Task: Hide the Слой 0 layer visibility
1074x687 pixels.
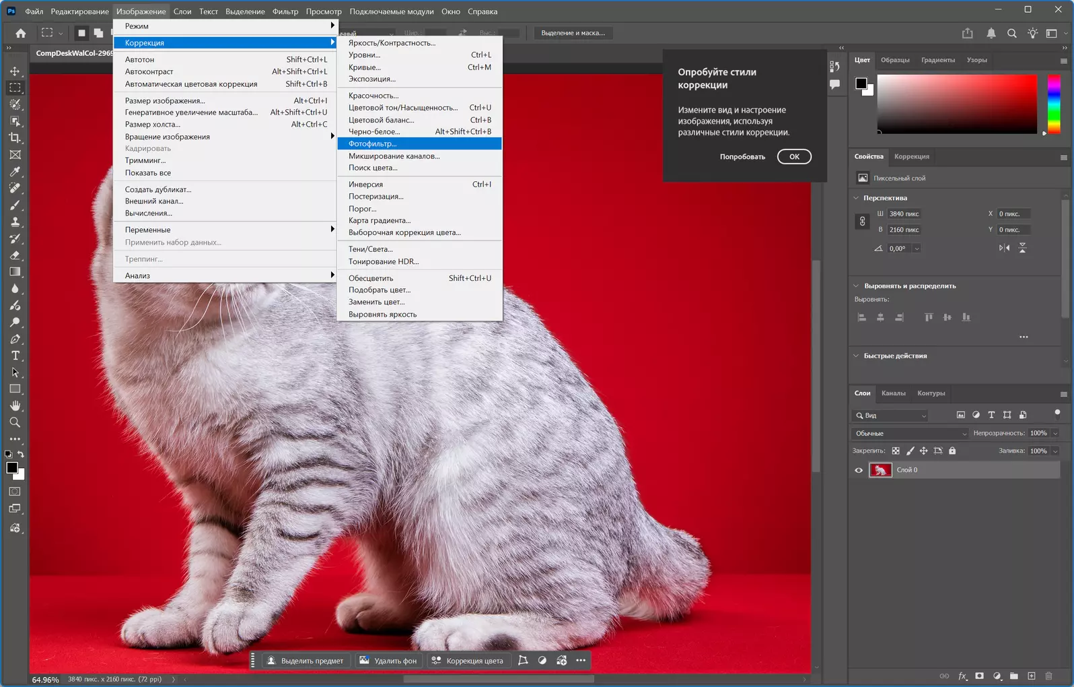Action: tap(859, 470)
